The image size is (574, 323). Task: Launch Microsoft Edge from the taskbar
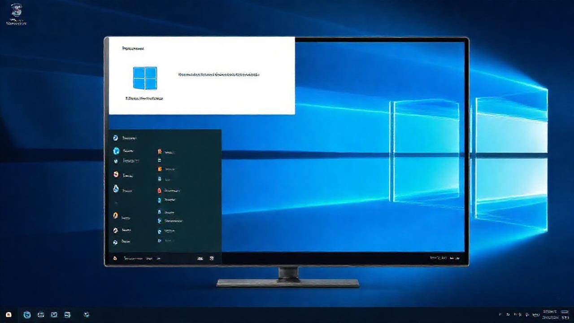click(x=26, y=315)
